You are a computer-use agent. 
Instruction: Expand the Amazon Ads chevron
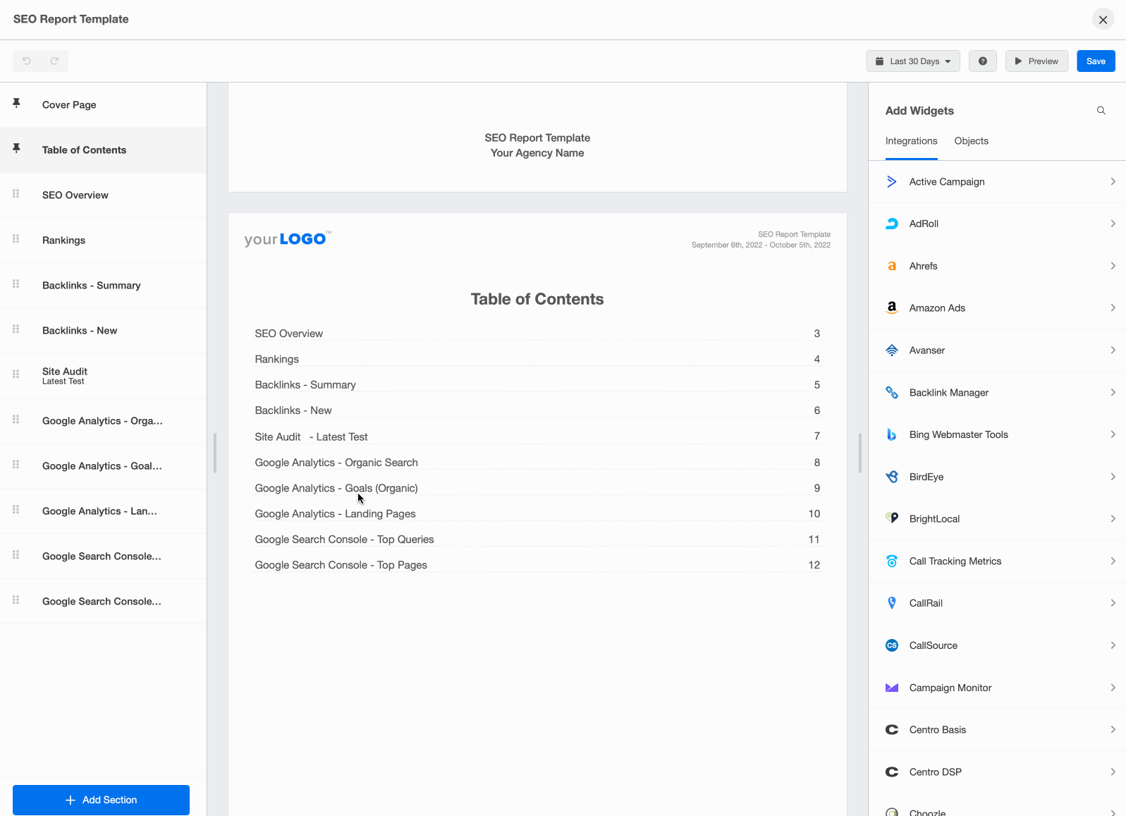pos(1113,308)
